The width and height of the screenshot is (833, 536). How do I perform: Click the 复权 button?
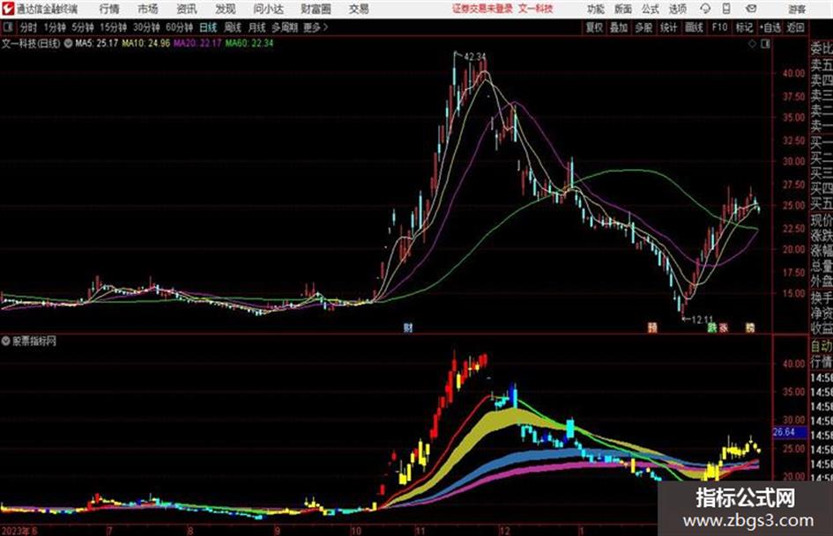click(594, 27)
